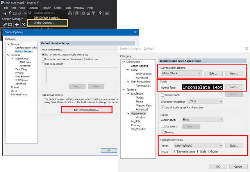This screenshot has width=250, height=172.
Task: Enable Reverse video highlight style checkbox
Action: [x=176, y=152]
